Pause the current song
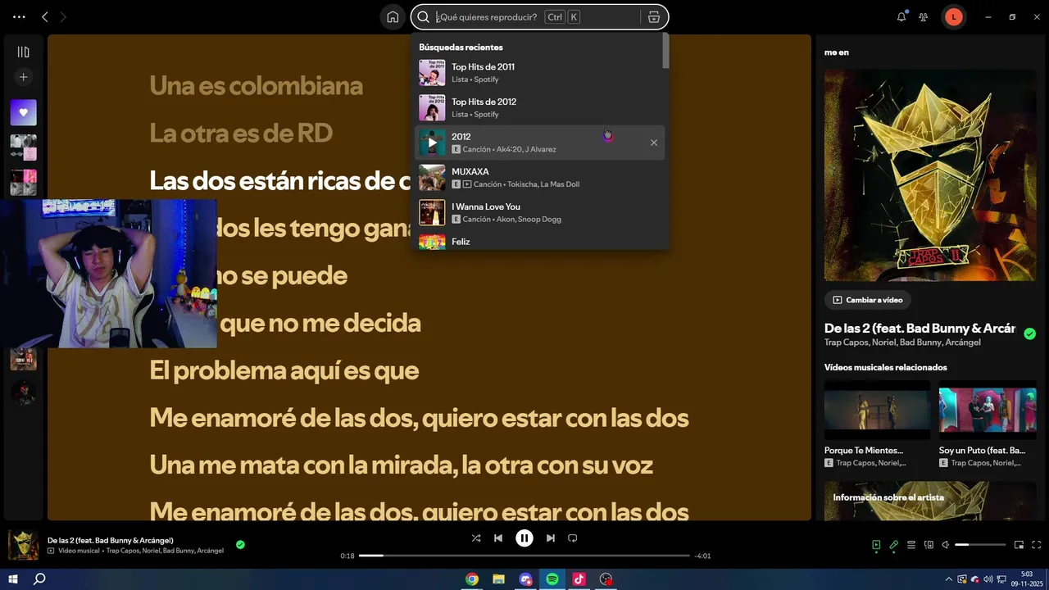1049x590 pixels. point(524,538)
